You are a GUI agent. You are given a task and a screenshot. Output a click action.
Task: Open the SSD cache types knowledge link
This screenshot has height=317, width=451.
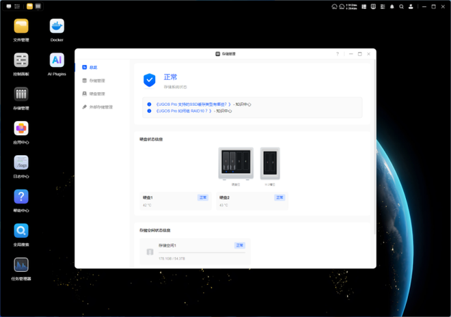(x=193, y=104)
